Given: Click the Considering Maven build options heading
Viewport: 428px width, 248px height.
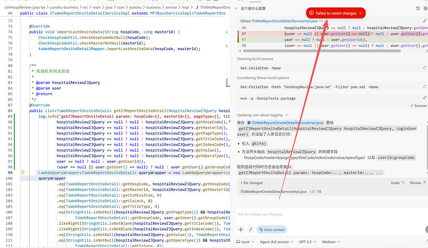Looking at the screenshot, I should tap(263, 78).
